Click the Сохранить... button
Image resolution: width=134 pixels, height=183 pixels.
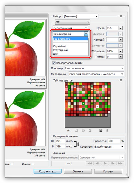click(x=48, y=171)
